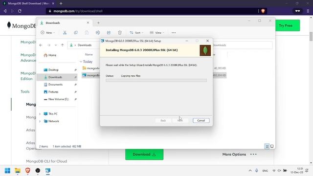
Task: Open the Sort dropdown in File Explorer
Action: pos(136,33)
